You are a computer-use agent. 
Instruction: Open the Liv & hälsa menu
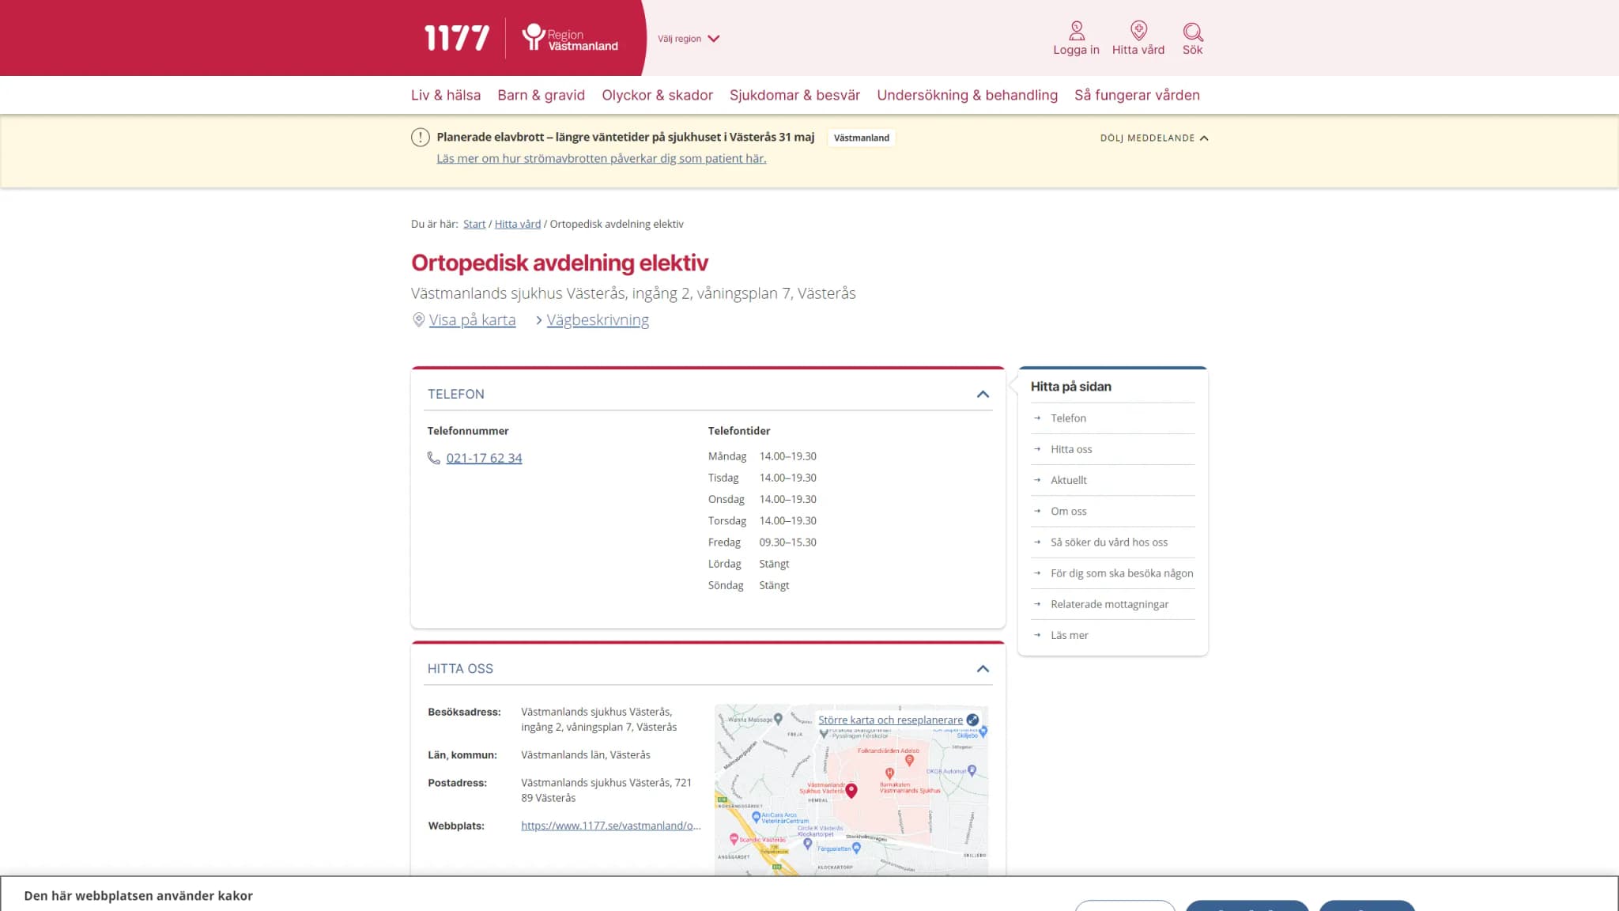tap(446, 95)
